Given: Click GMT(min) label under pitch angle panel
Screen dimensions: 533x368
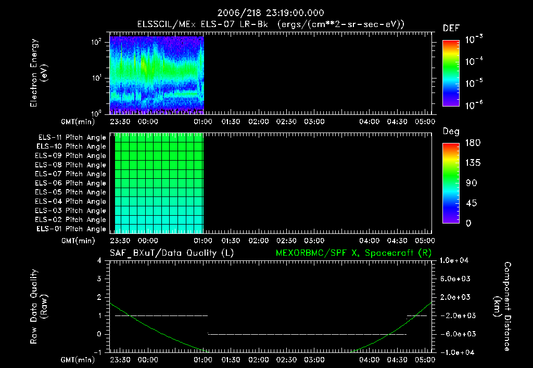Looking at the screenshot, I should coord(78,241).
